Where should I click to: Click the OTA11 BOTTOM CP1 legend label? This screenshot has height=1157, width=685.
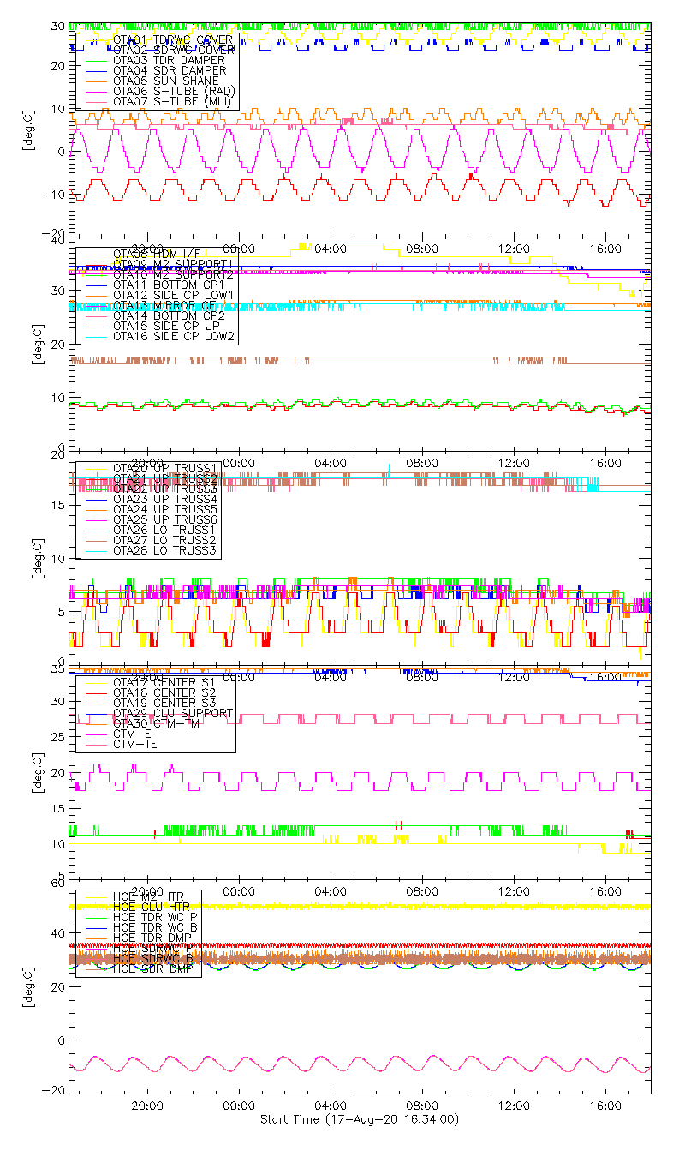pos(168,284)
